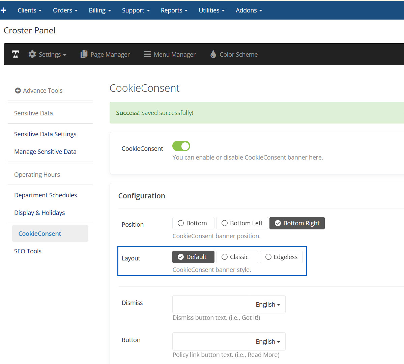Click the Dismiss button text input field

pos(212,305)
